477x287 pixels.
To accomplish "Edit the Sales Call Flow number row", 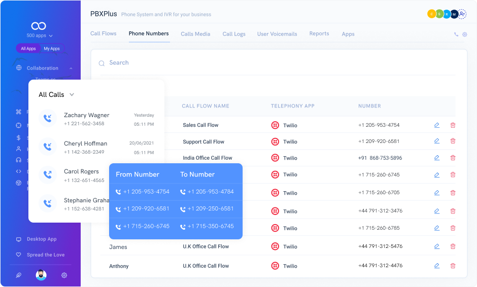I will pos(436,125).
